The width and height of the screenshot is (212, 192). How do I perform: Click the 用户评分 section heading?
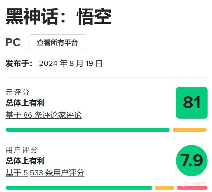click(x=22, y=150)
